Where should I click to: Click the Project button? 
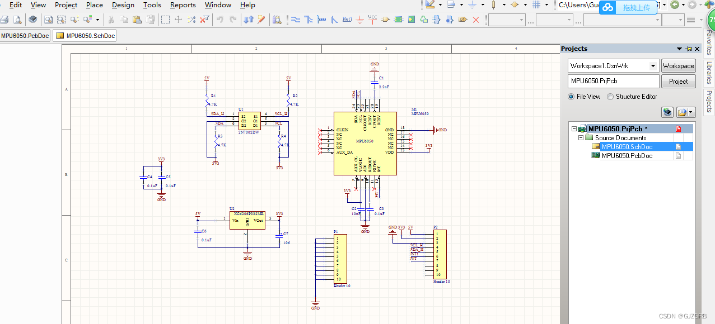[678, 81]
